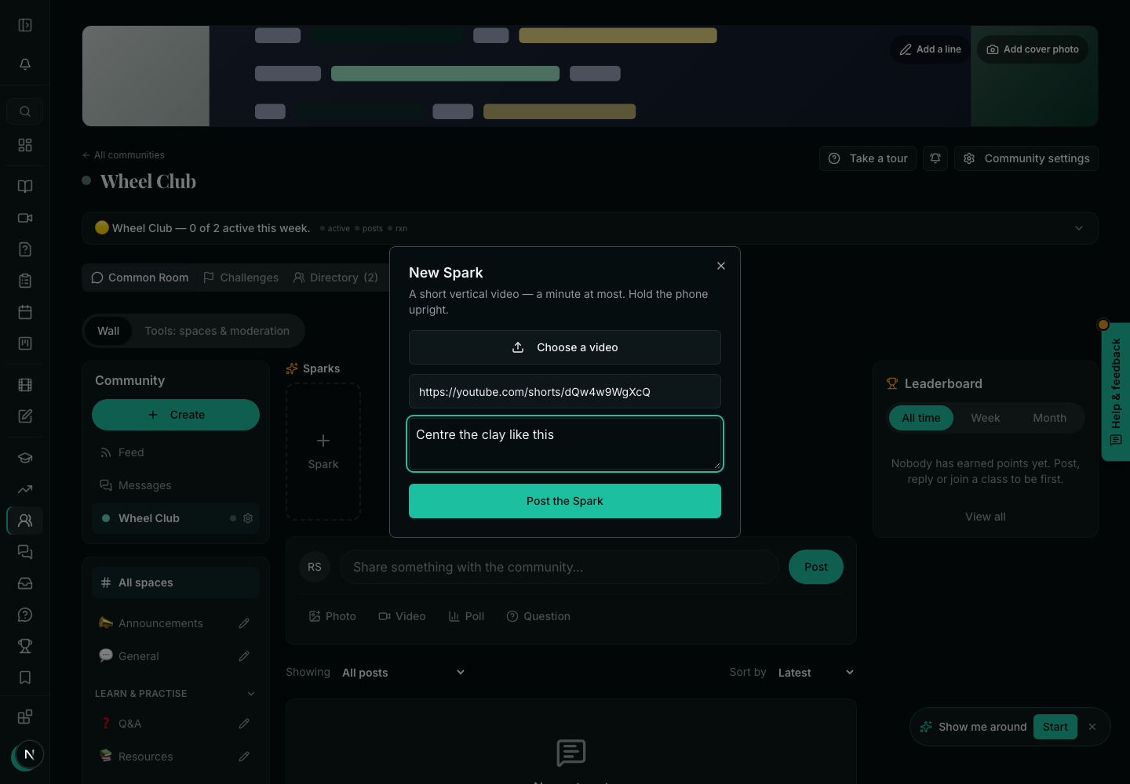Open the graduation cap icon in sidebar
Screen dimensions: 1130x784
click(25, 458)
